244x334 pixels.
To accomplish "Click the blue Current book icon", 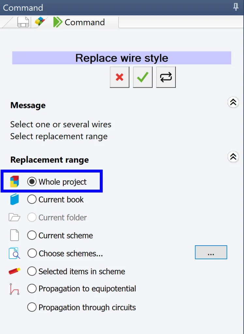I will tap(14, 200).
